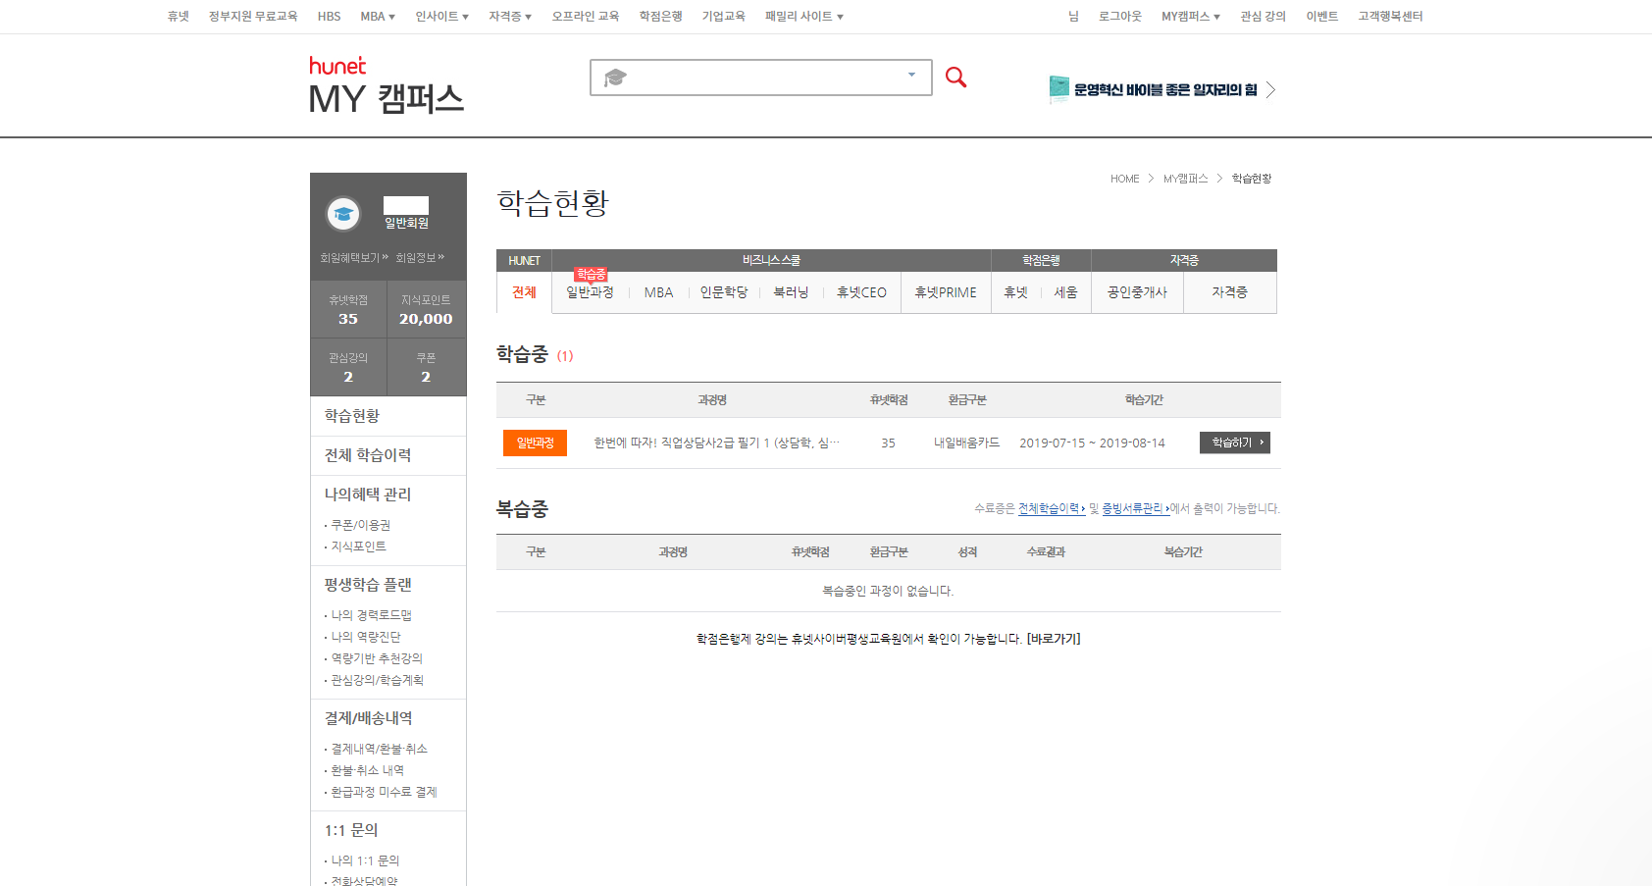Viewport: 1652px width, 886px height.
Task: Open 나의 역량진단
Action: point(365,637)
